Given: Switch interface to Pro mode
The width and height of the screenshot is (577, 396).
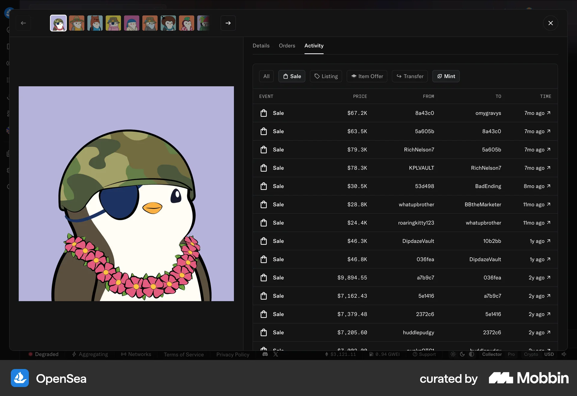Looking at the screenshot, I should (511, 354).
